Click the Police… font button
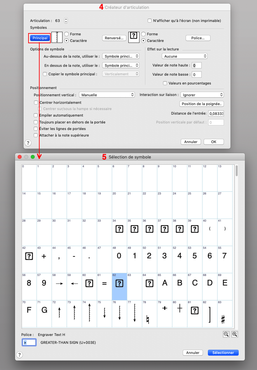 pyautogui.click(x=198, y=38)
